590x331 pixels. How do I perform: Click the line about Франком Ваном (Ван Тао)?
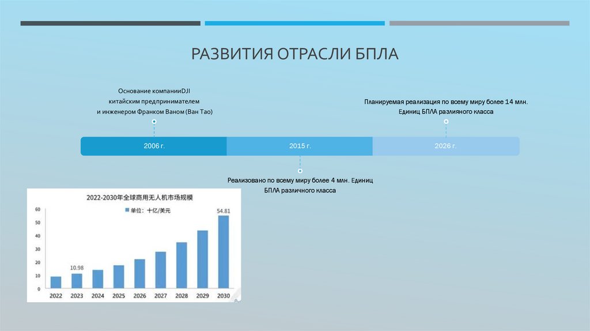click(x=154, y=112)
